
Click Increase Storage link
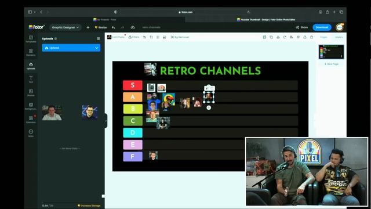[89, 206]
